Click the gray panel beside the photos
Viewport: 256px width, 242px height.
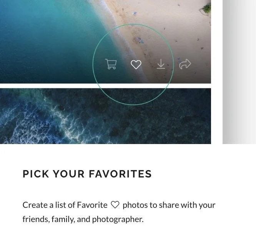239,72
